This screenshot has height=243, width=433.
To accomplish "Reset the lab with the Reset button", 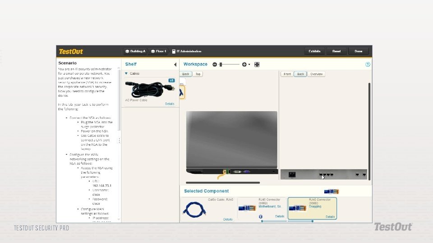I will (x=336, y=51).
